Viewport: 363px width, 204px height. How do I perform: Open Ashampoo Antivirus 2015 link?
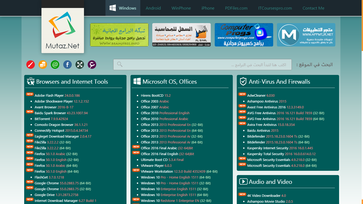pyautogui.click(x=267, y=101)
